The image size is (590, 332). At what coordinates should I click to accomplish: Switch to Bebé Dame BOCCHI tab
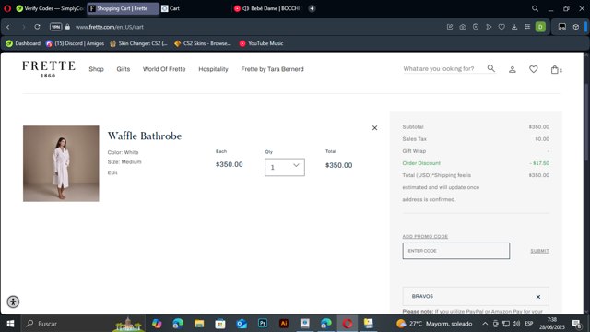click(267, 8)
